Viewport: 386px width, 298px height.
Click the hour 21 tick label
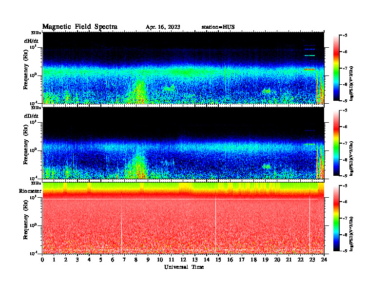click(x=289, y=260)
